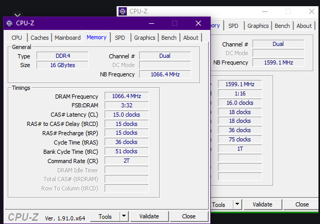The image size is (320, 224).
Task: Switch to the SPD tab in front window
Action: (120, 38)
